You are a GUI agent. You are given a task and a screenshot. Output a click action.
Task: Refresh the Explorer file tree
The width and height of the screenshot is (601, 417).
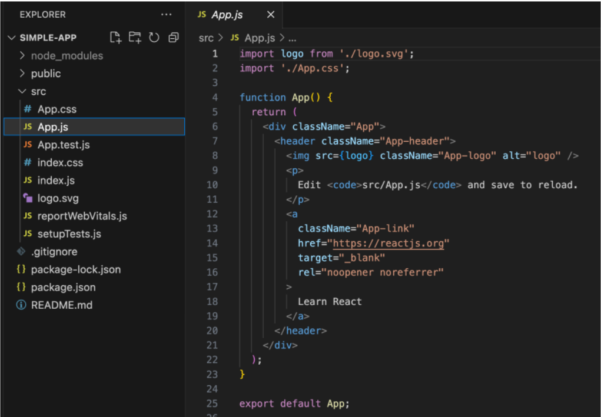coord(154,38)
